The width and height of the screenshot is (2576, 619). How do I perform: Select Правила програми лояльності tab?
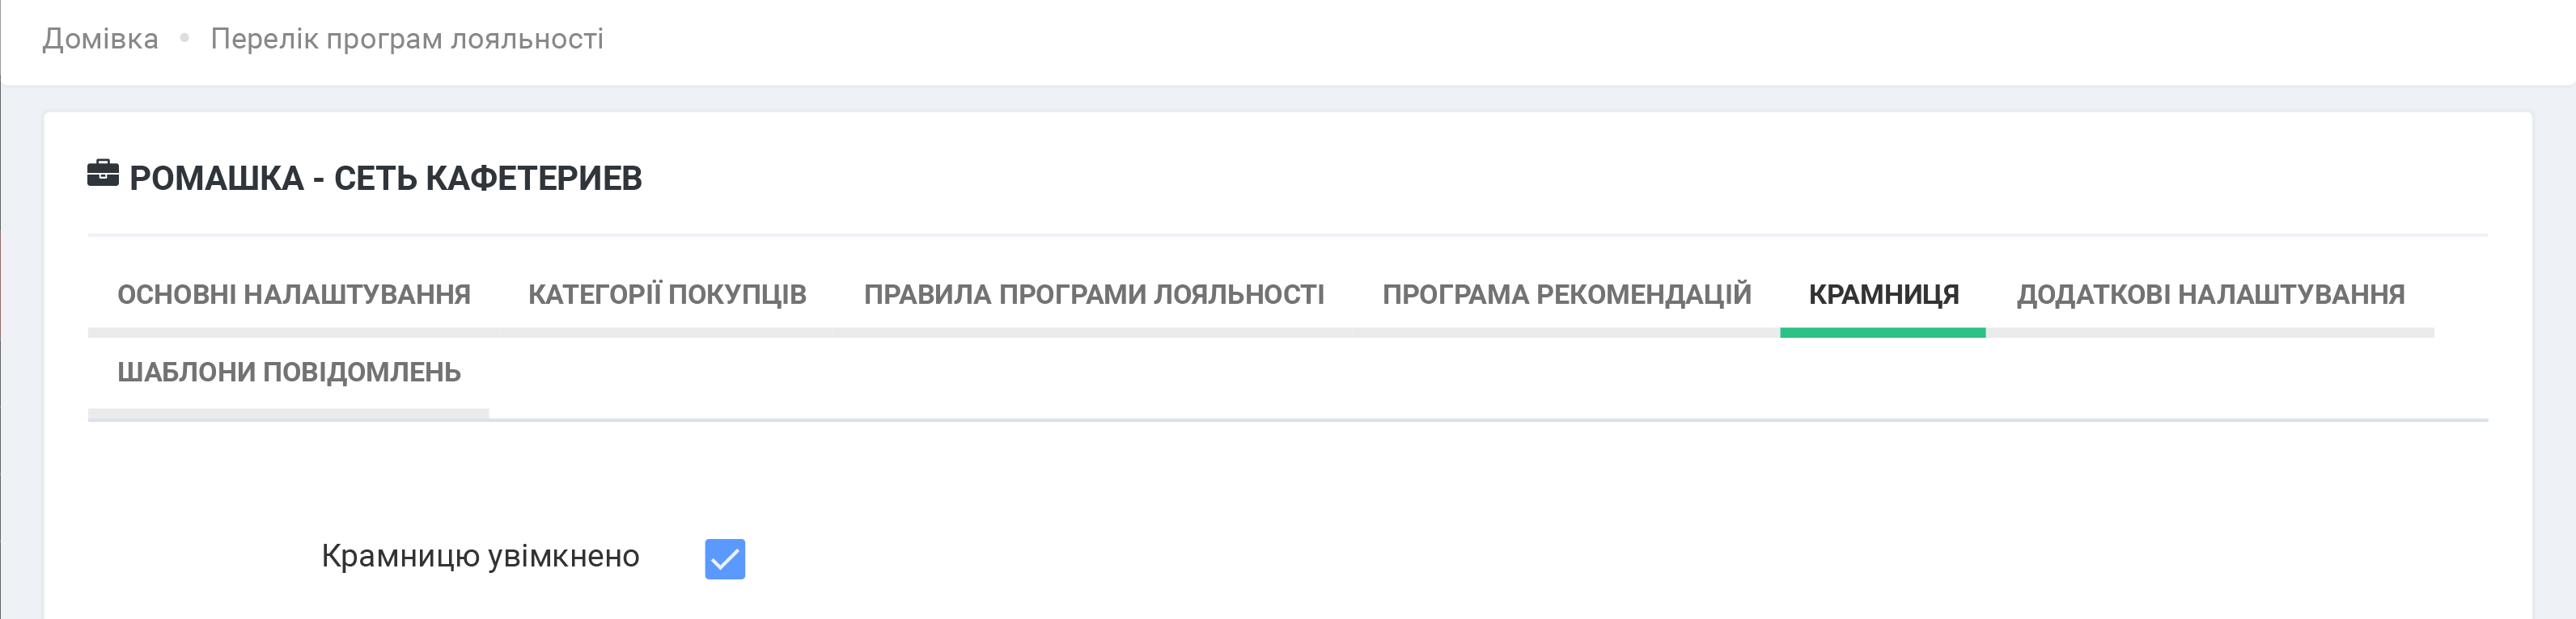pyautogui.click(x=1094, y=294)
